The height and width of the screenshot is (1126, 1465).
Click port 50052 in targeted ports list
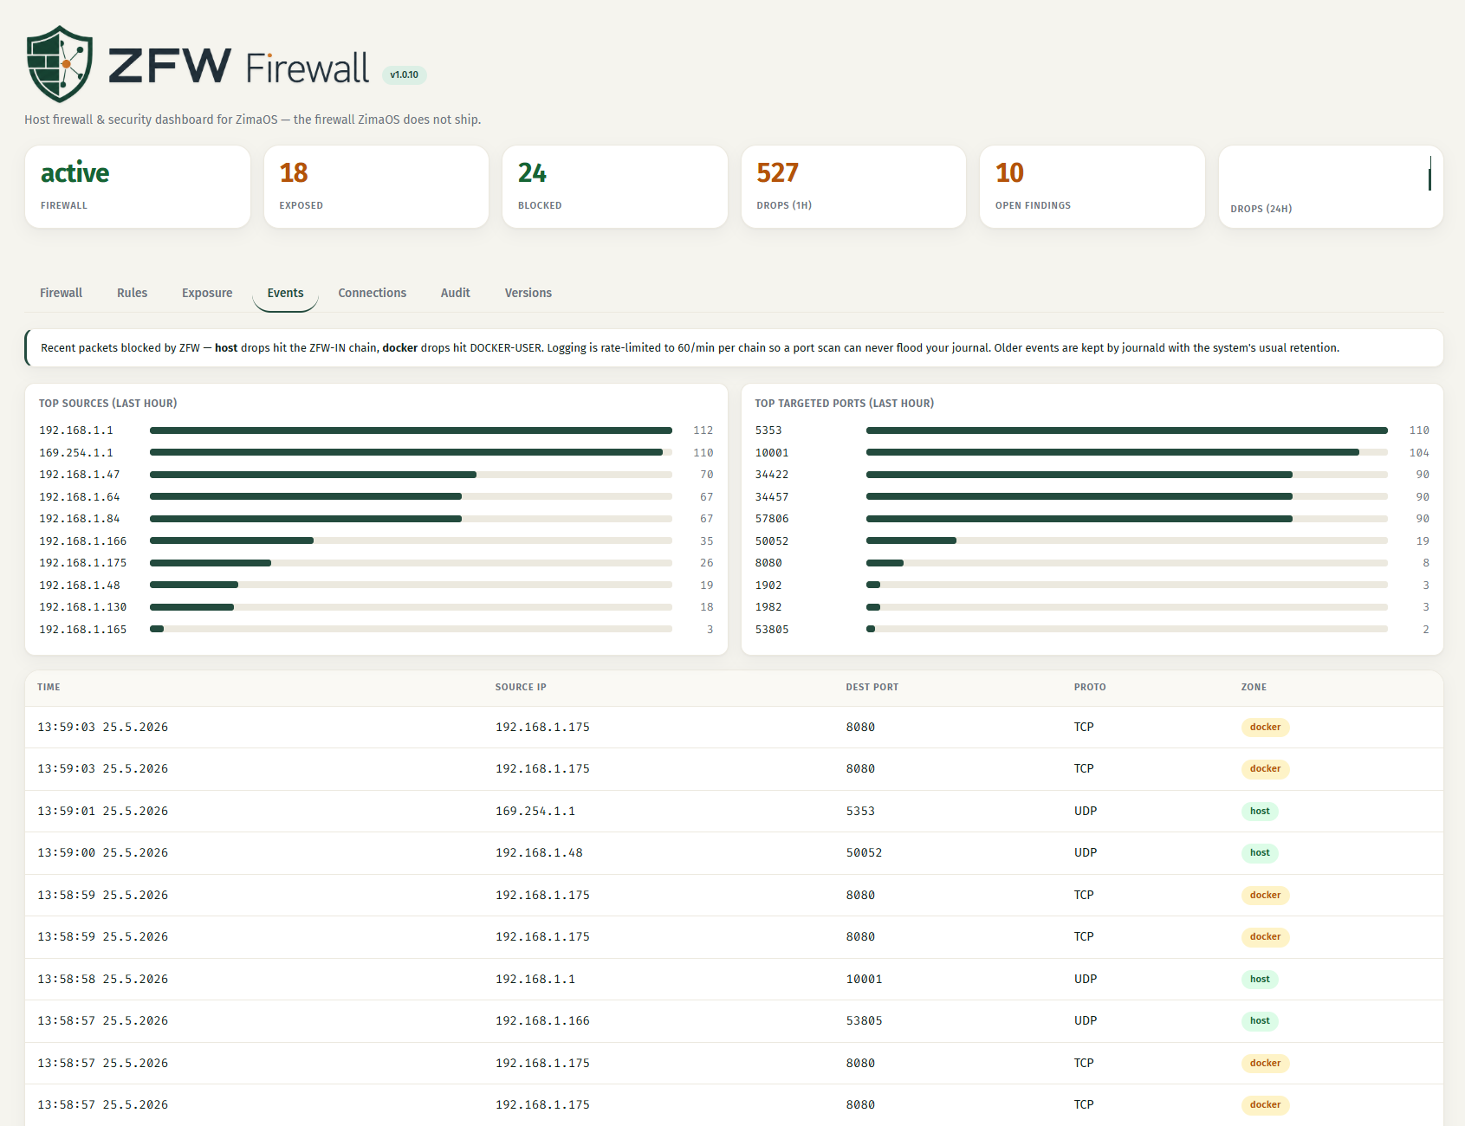1092,540
